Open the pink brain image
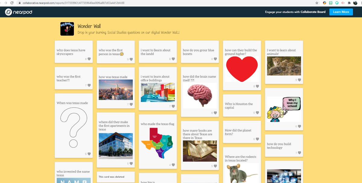 [200, 95]
